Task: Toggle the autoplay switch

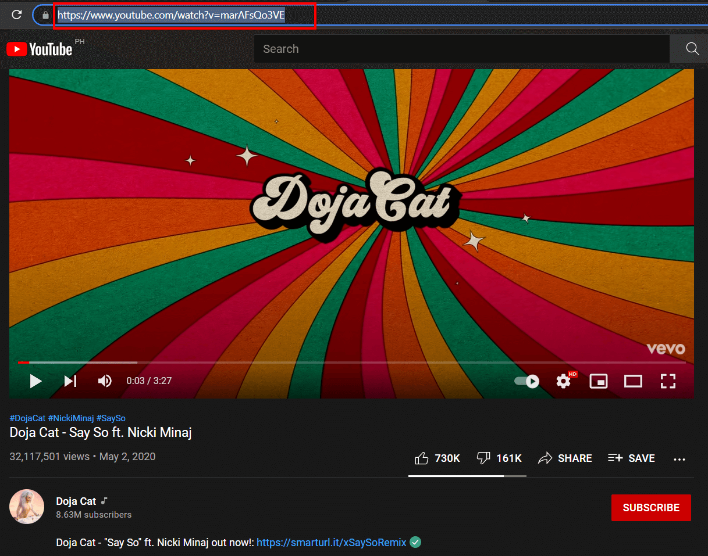Action: (x=526, y=381)
